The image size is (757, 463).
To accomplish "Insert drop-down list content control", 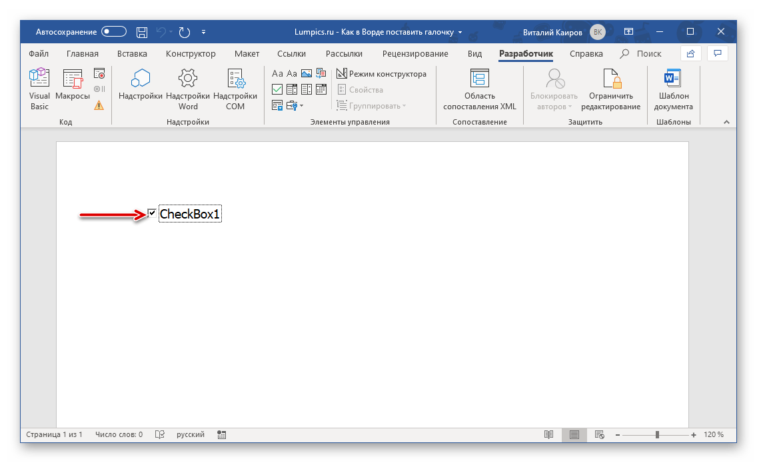I will 307,89.
